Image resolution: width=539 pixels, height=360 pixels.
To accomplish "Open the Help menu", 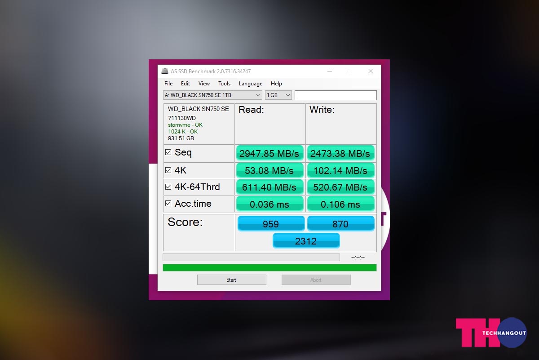I will [x=276, y=84].
